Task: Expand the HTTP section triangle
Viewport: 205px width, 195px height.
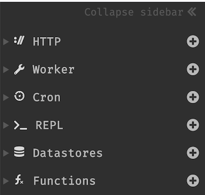Action: 6,42
